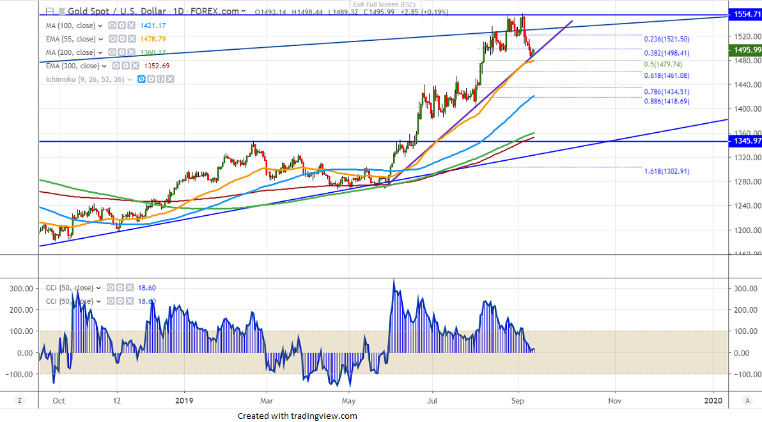Click the flag icon beside Gold Spot title
The image size is (762, 422).
62,11
